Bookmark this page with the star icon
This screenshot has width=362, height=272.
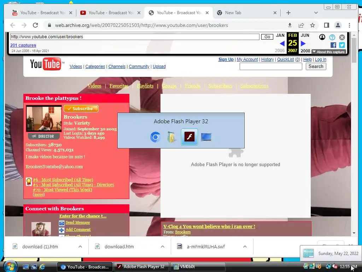coord(313,25)
